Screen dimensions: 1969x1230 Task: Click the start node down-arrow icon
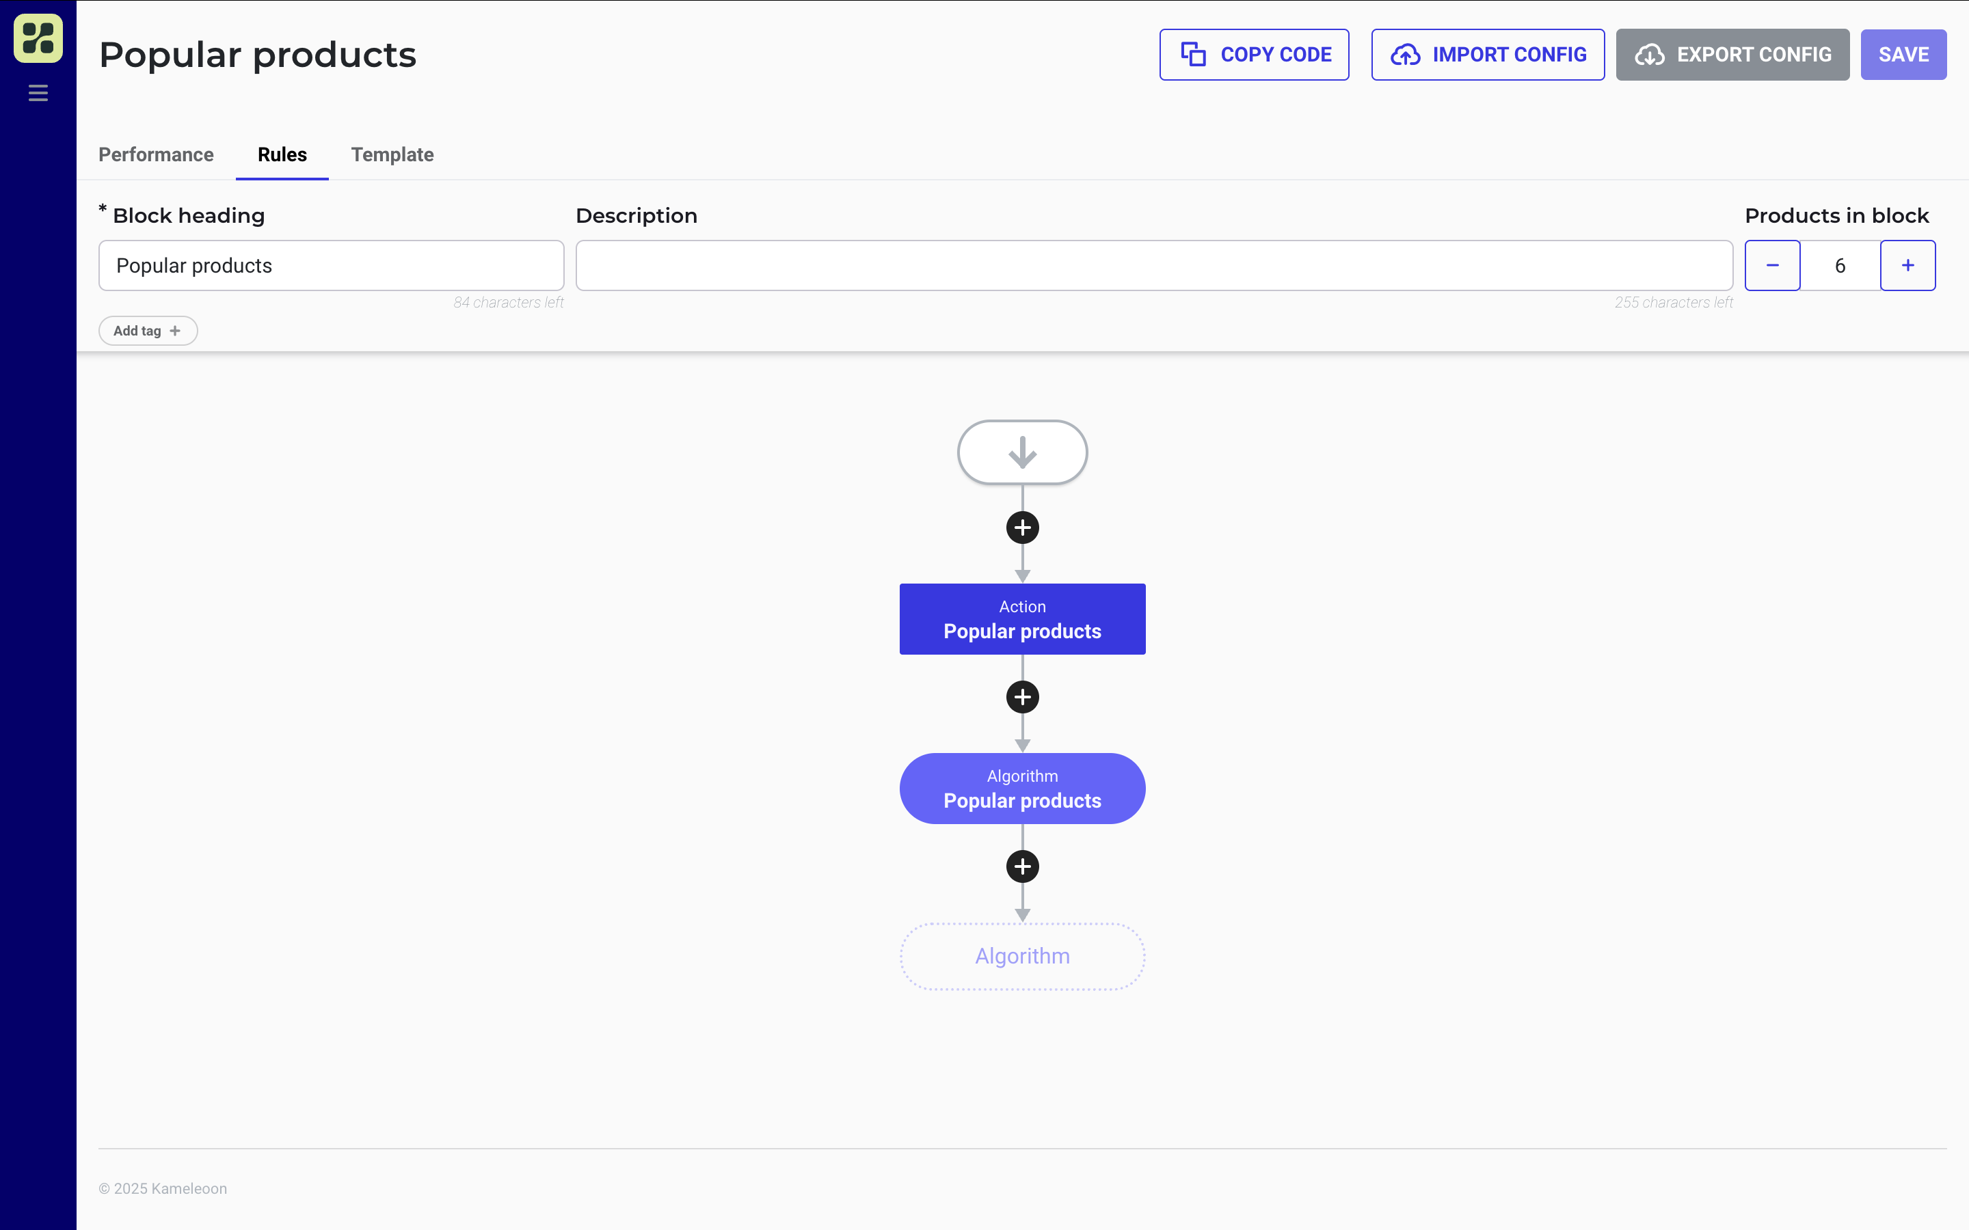tap(1022, 452)
